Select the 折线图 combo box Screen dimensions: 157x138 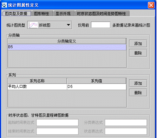point(50,25)
